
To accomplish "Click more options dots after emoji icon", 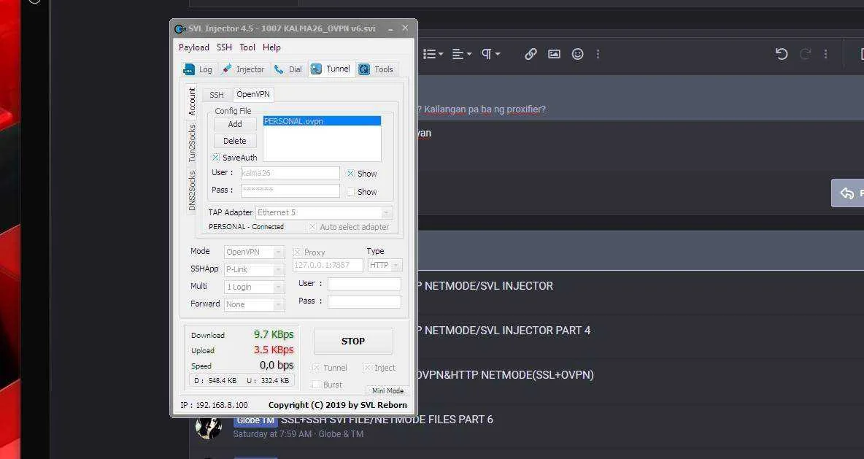I will [x=598, y=54].
